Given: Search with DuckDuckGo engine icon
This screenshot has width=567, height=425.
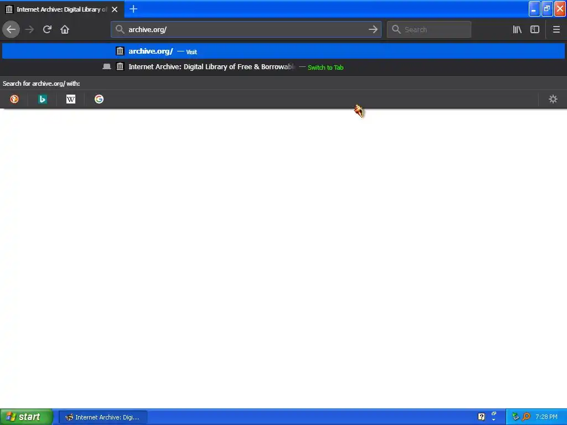Looking at the screenshot, I should click(14, 99).
